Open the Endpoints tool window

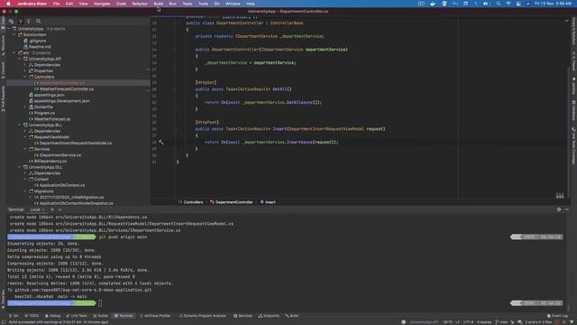[269, 316]
